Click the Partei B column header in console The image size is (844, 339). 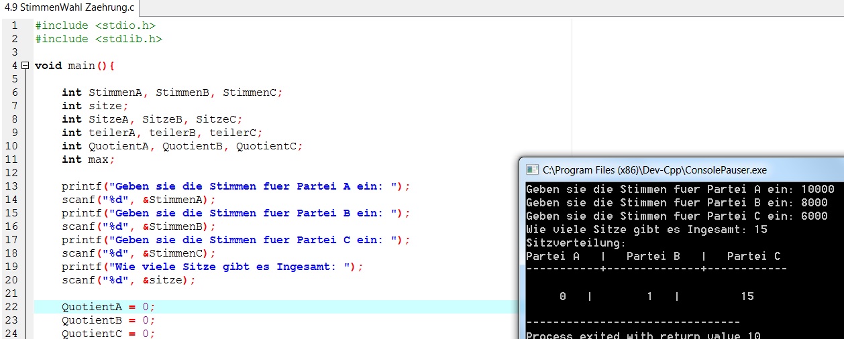pos(653,256)
